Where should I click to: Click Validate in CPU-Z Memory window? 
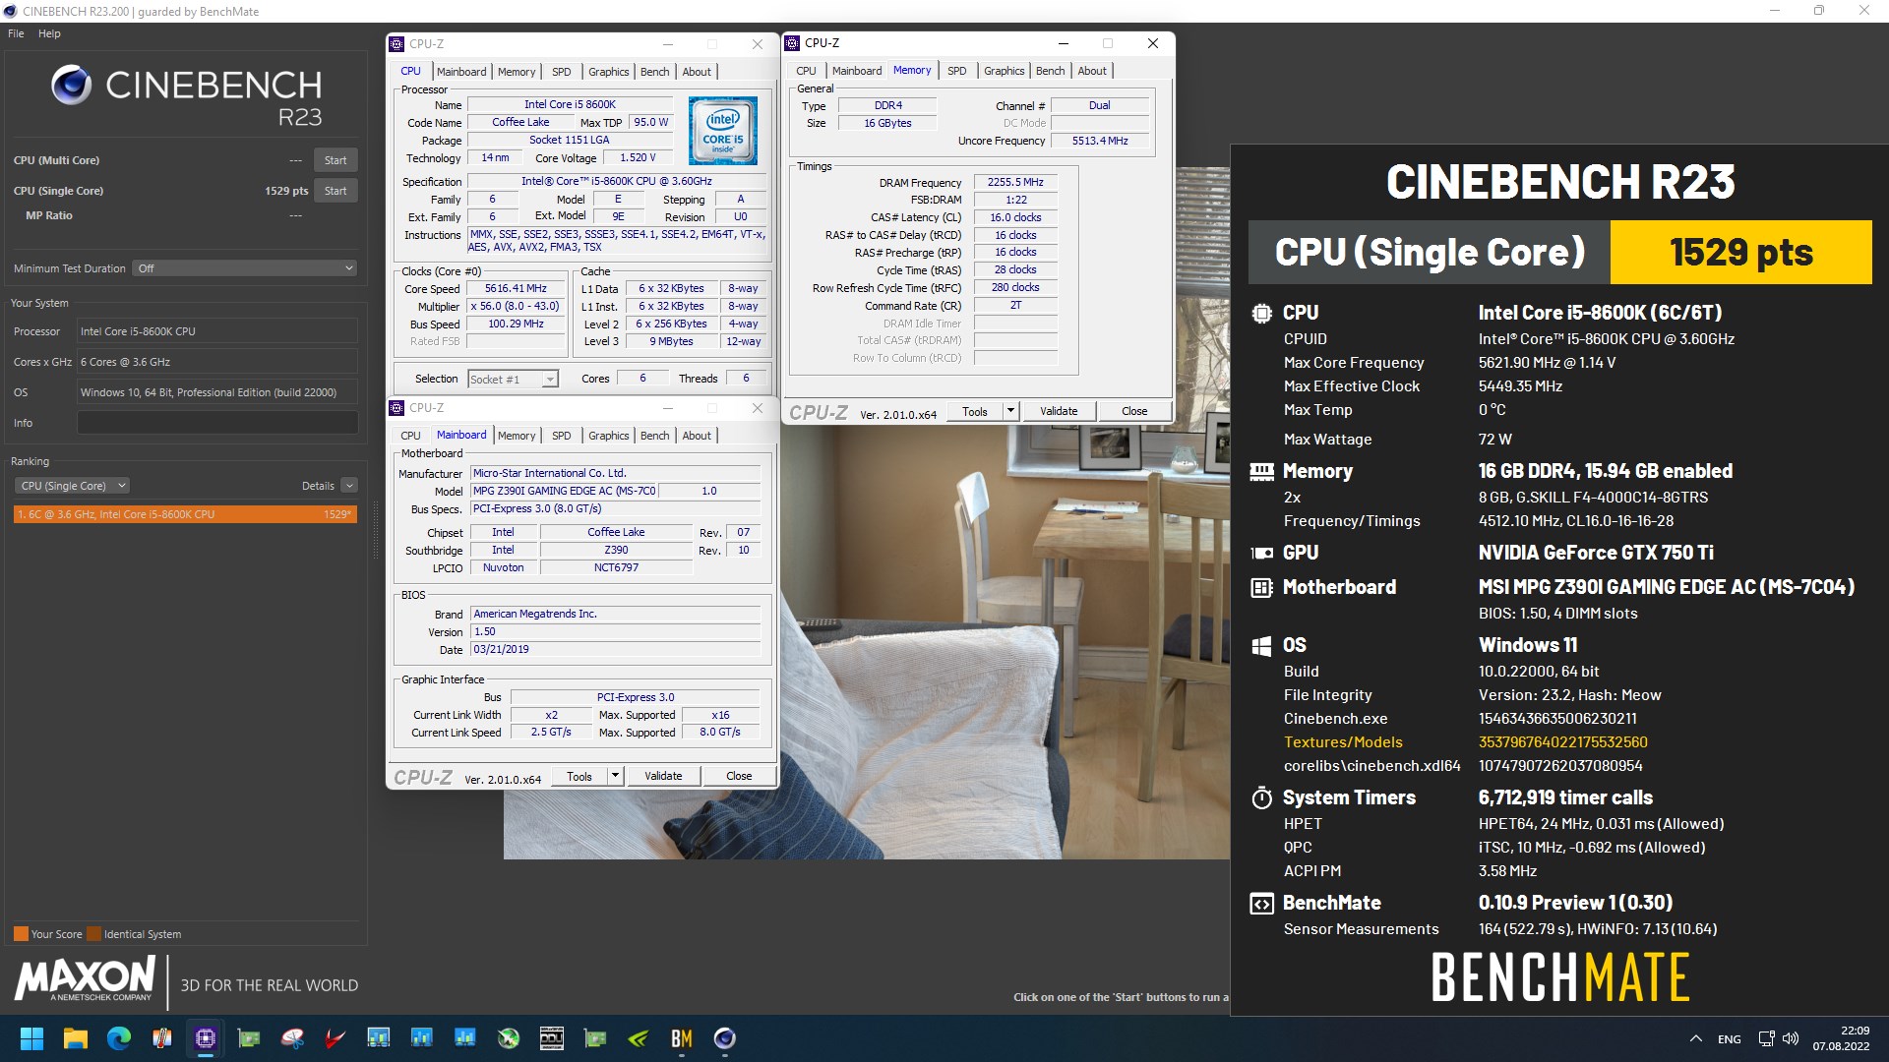[1059, 411]
